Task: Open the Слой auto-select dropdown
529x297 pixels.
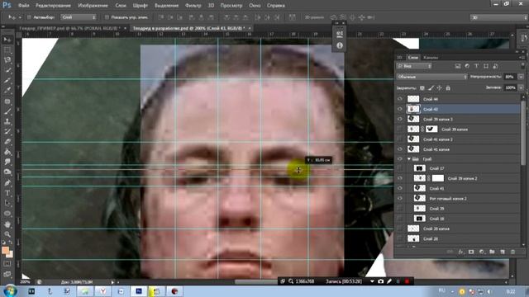Action: 79,17
